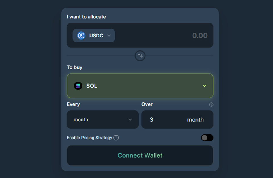Click the 'To buy' section label
Image resolution: width=273 pixels, height=178 pixels.
click(74, 67)
